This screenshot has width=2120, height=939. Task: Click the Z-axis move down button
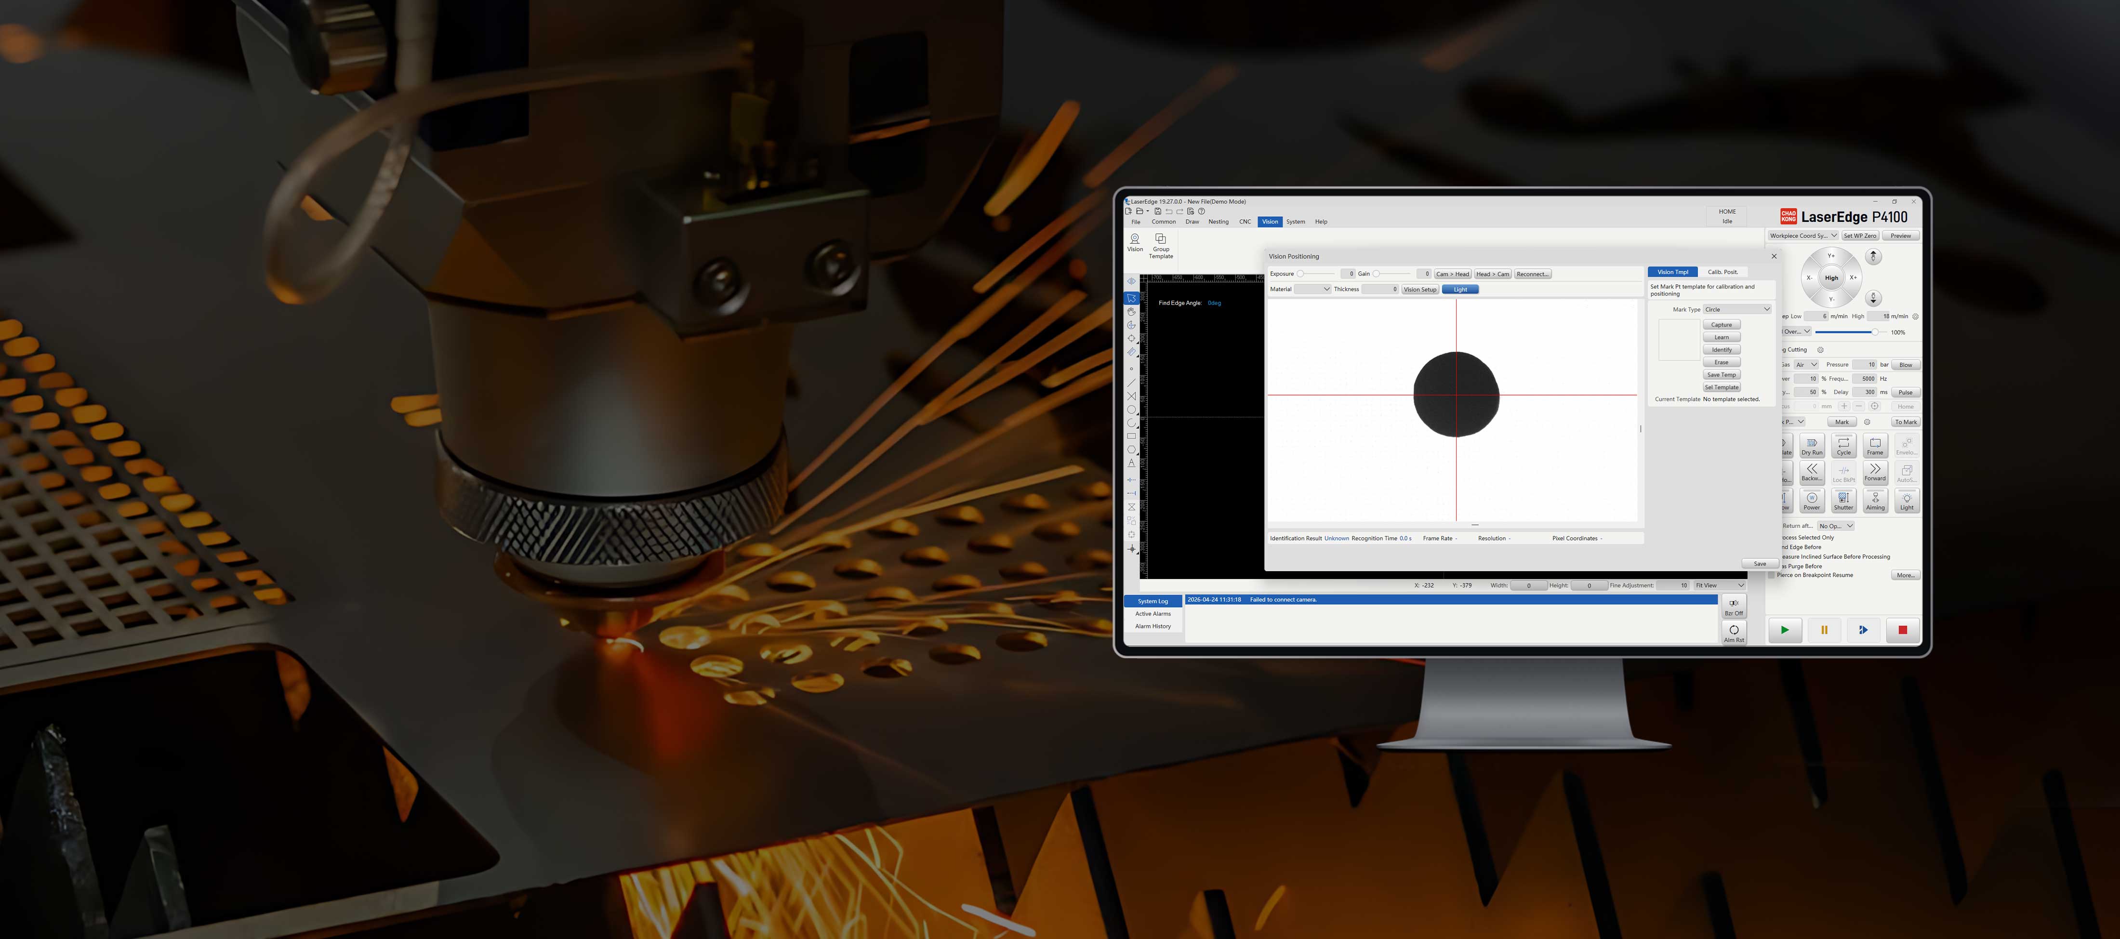pos(1873,298)
